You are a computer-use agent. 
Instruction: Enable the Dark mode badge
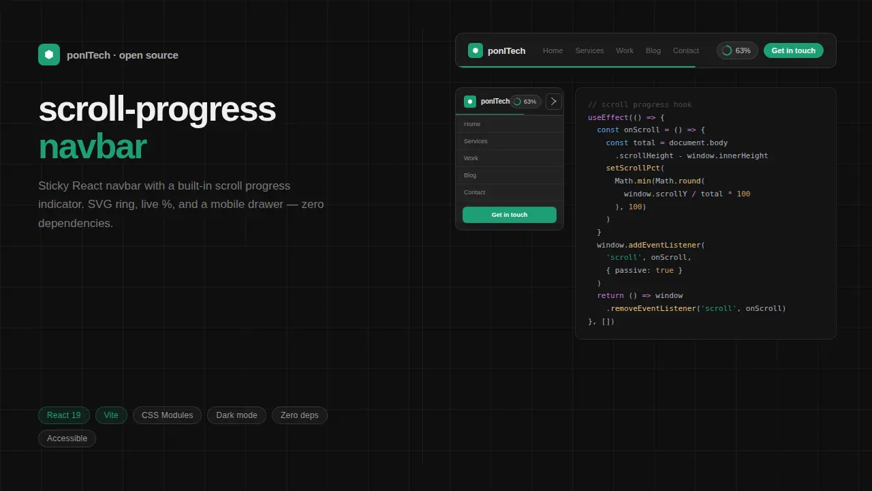236,415
